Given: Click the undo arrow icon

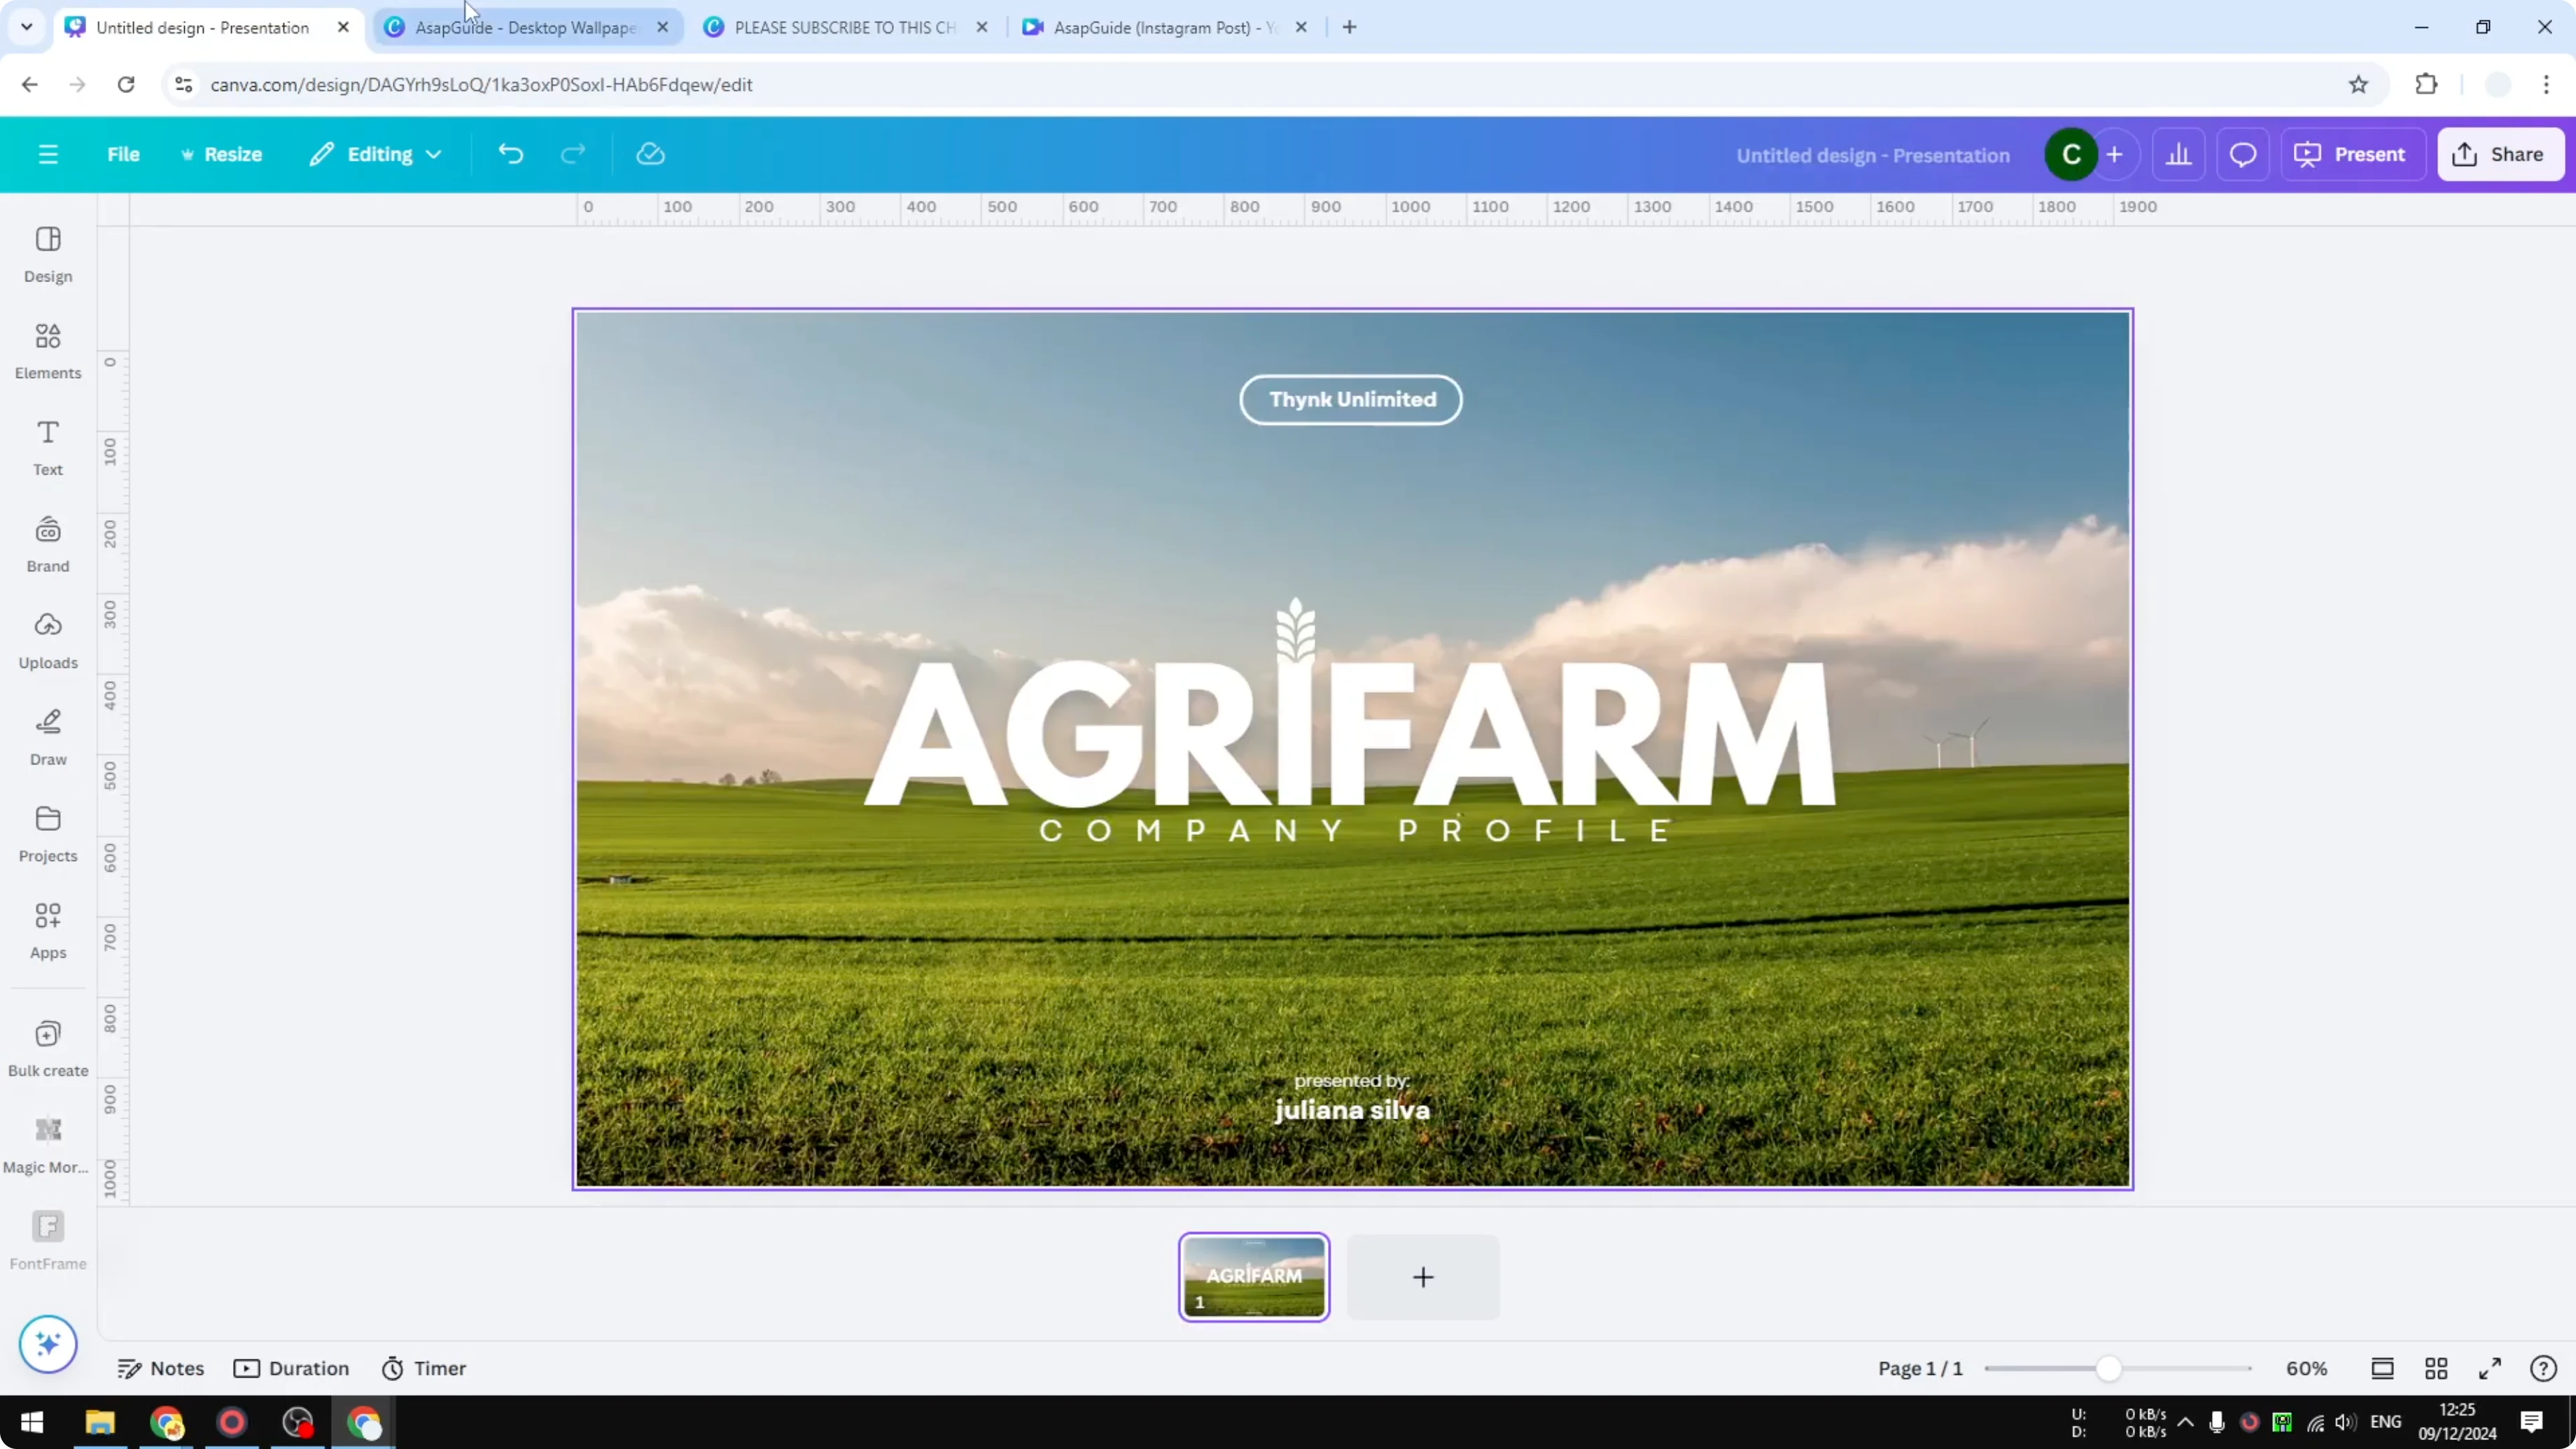Looking at the screenshot, I should (510, 154).
